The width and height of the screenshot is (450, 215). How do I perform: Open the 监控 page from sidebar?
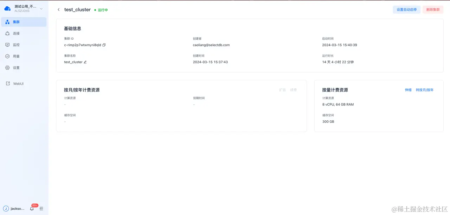click(16, 45)
